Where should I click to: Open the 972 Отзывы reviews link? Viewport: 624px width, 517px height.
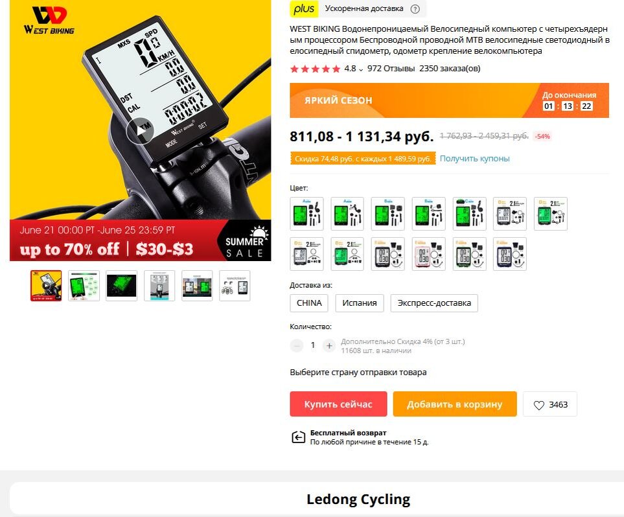391,69
